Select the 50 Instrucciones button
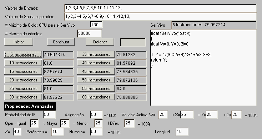The height and width of the screenshot is (139, 262). point(96,80)
